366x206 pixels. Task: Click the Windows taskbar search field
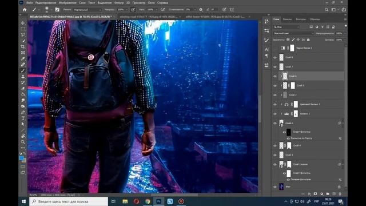[x=69, y=201]
